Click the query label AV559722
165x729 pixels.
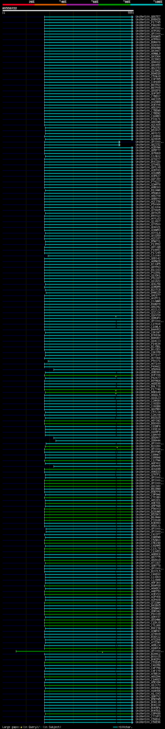point(10,8)
